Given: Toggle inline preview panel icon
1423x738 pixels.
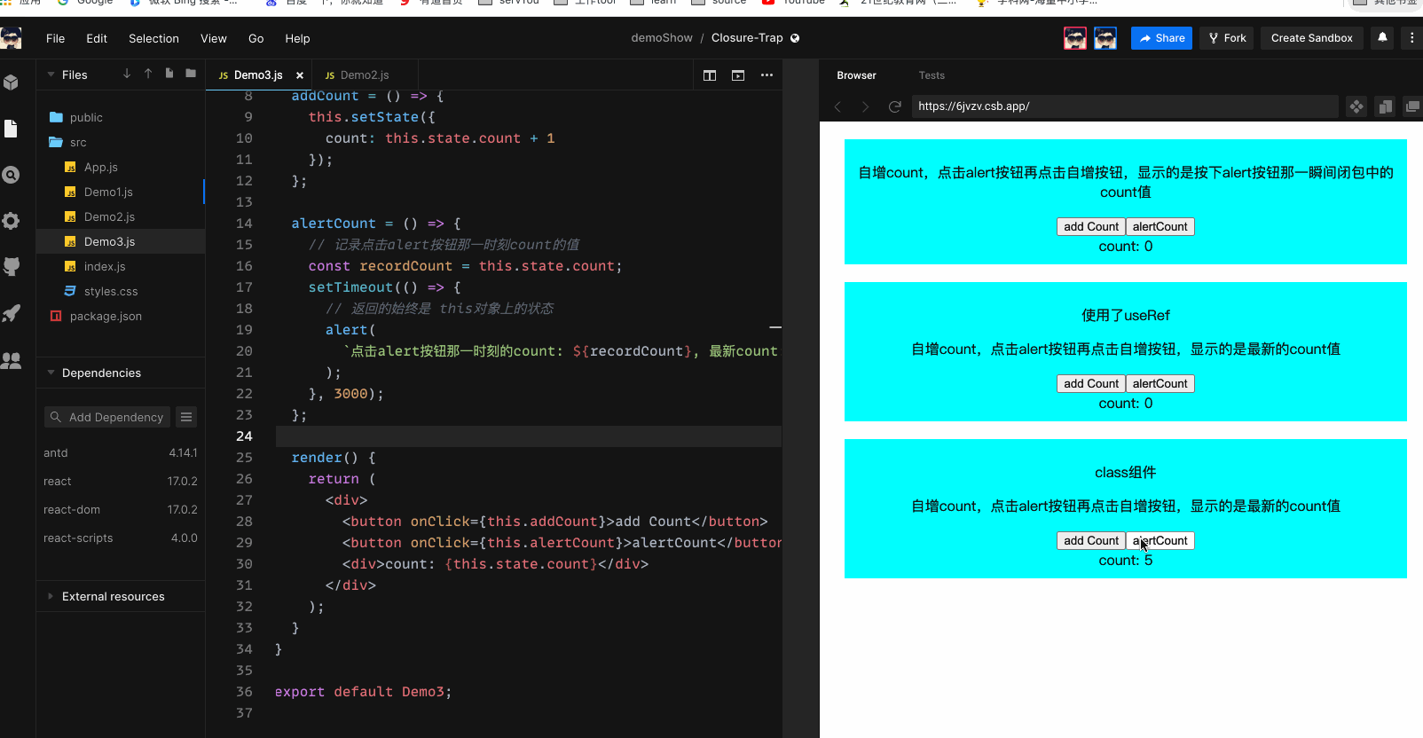Looking at the screenshot, I should pyautogui.click(x=1385, y=106).
